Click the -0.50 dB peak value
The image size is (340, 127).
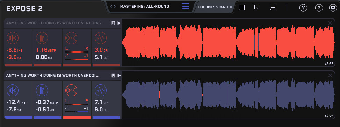[x=45, y=110]
